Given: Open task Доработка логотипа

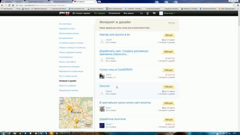Looking at the screenshot, I should (x=112, y=119).
